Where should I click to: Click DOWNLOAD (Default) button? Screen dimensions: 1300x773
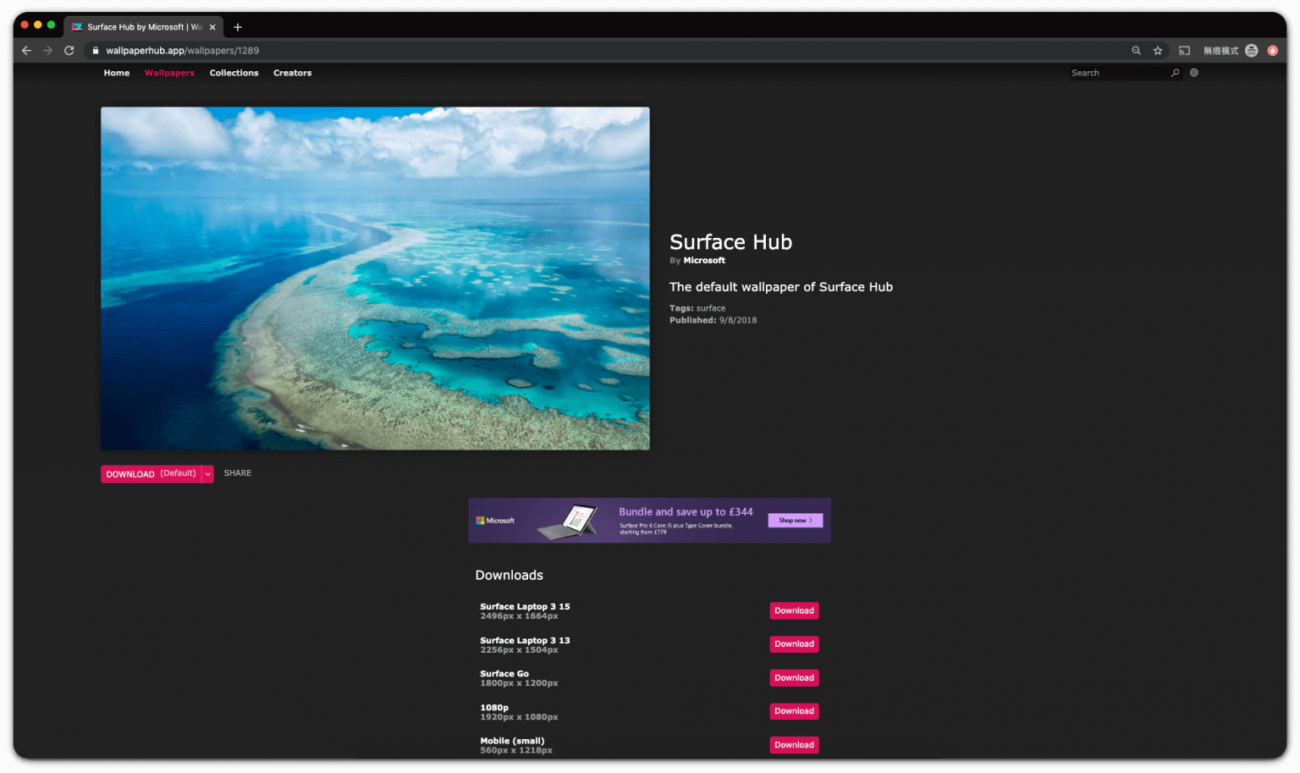click(x=151, y=474)
